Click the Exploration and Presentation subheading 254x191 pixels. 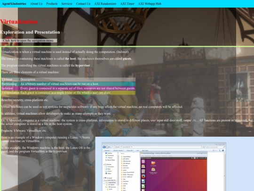click(x=30, y=32)
